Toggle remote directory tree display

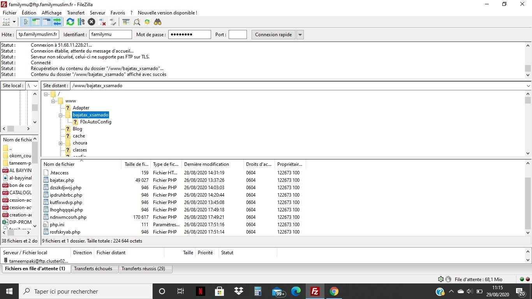tap(47, 22)
